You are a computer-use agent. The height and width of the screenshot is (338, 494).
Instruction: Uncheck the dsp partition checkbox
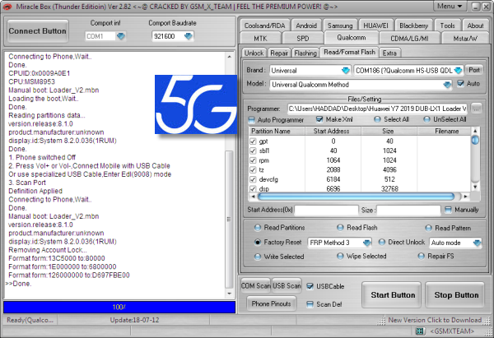[x=253, y=189]
